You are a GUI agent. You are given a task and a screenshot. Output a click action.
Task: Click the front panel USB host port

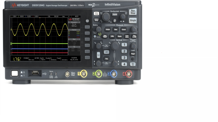pos(35,73)
